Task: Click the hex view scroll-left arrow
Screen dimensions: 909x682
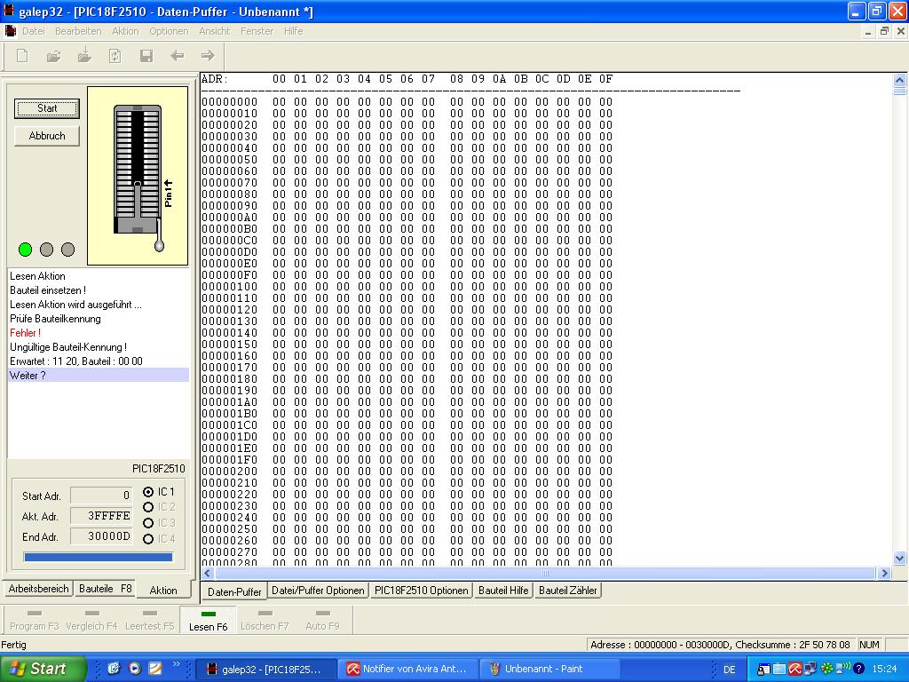Action: click(x=208, y=574)
